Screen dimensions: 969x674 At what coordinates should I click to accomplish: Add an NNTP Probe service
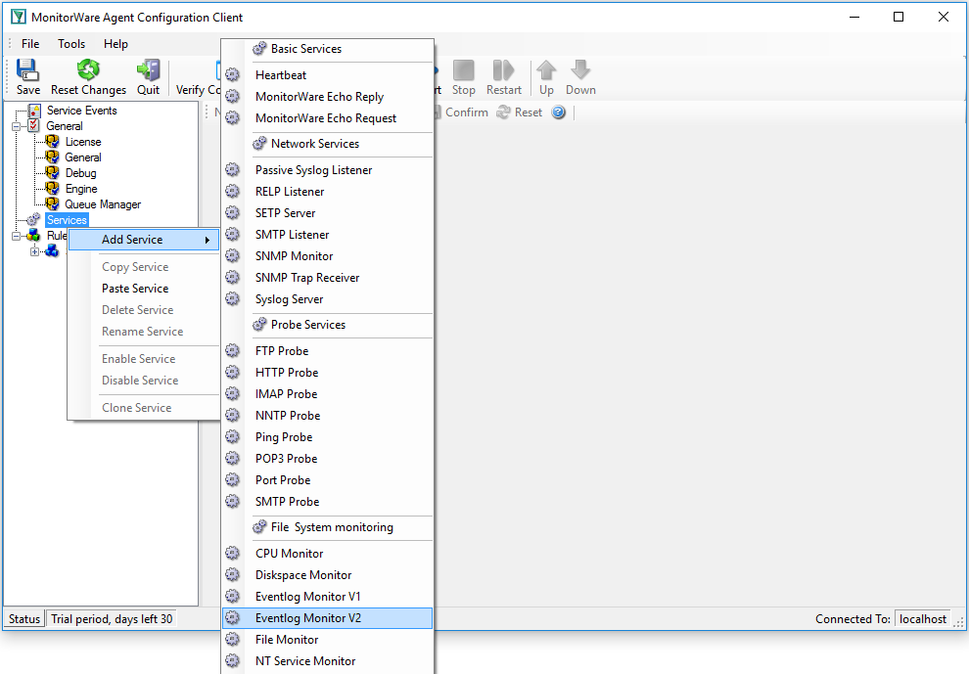tap(328, 416)
